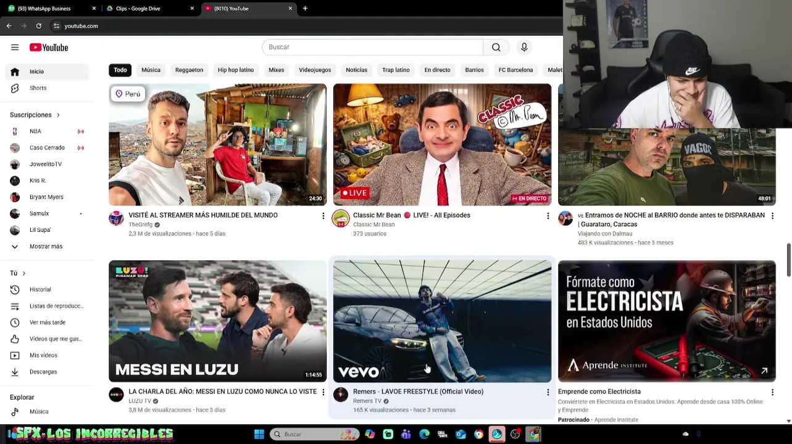This screenshot has height=444, width=792.
Task: Open the Windows Start menu
Action: [x=259, y=434]
